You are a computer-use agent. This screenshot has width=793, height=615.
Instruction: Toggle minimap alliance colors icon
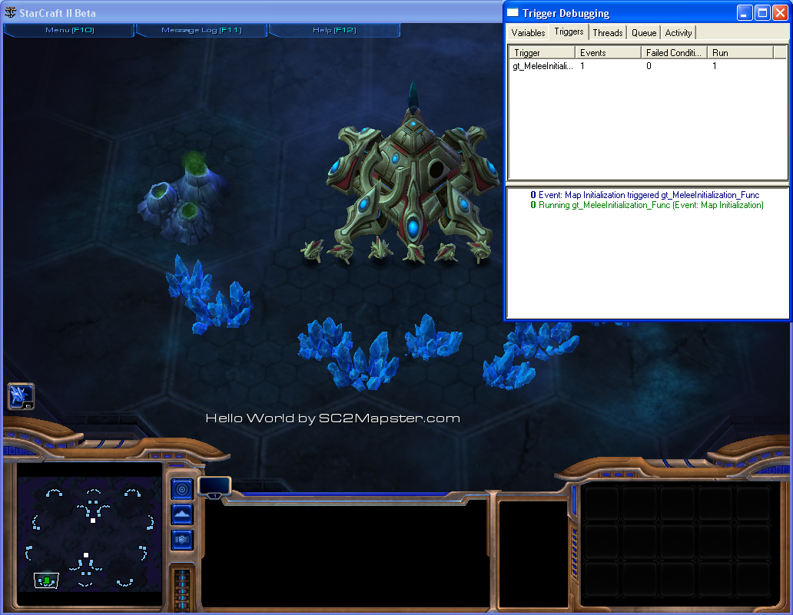point(182,540)
